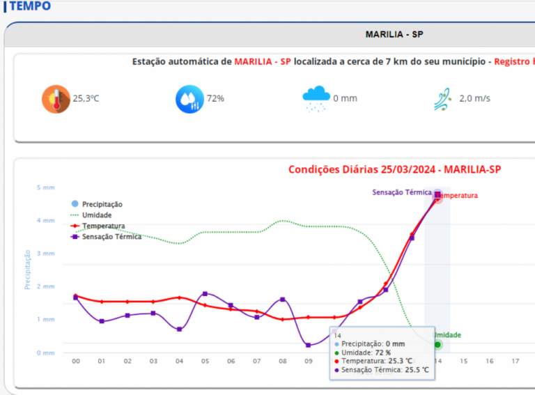Click the tooltip line Umidade: 72 %
This screenshot has width=535, height=395.
click(363, 353)
